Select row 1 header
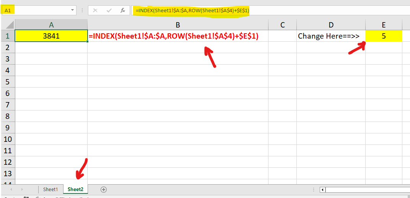Screen dimensions: 410x198 click(8, 36)
